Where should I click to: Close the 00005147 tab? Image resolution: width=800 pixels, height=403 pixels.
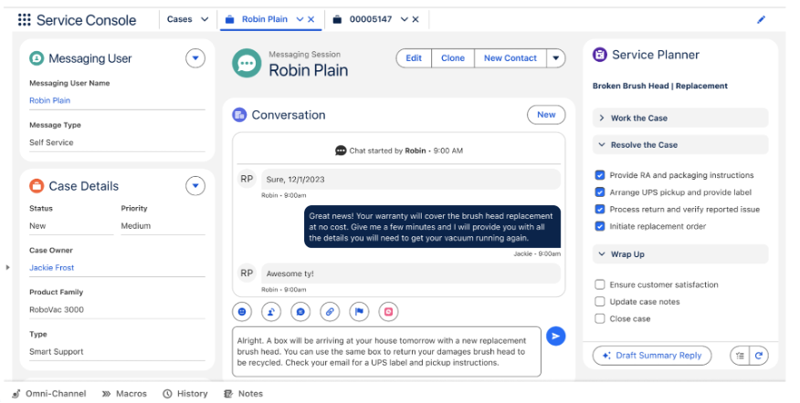point(416,19)
